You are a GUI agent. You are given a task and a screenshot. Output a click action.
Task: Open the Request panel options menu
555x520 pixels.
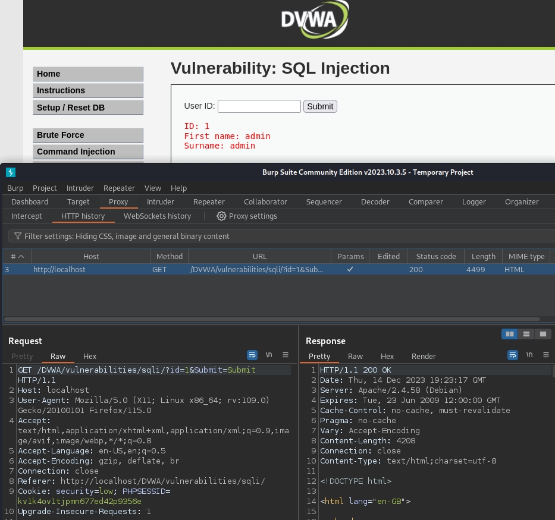pos(286,355)
